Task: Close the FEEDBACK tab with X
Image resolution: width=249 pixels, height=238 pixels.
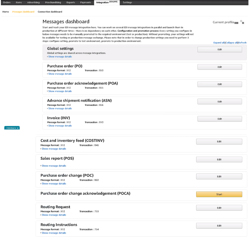Action: pos(18,128)
